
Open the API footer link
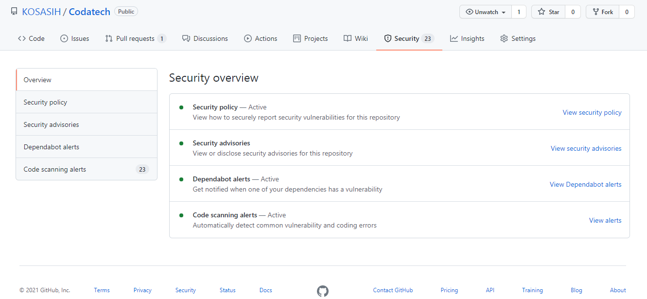(490, 290)
